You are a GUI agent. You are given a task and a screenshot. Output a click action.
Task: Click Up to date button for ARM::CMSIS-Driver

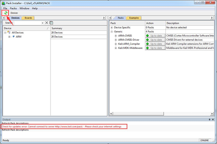[155, 40]
